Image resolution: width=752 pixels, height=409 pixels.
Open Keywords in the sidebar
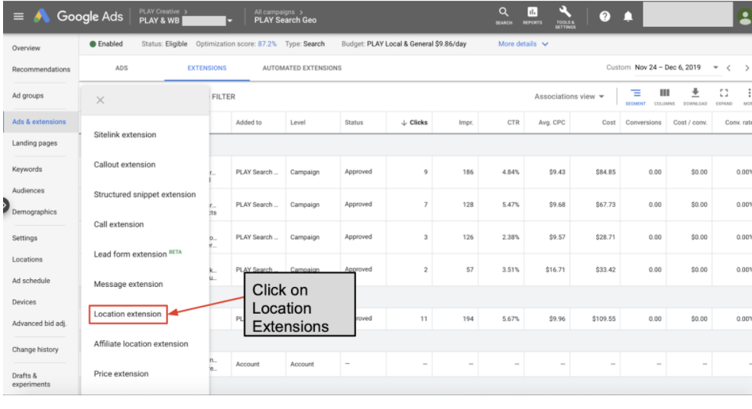[27, 169]
